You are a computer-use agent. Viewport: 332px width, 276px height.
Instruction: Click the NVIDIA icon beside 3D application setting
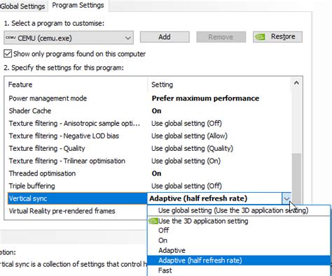click(x=153, y=221)
